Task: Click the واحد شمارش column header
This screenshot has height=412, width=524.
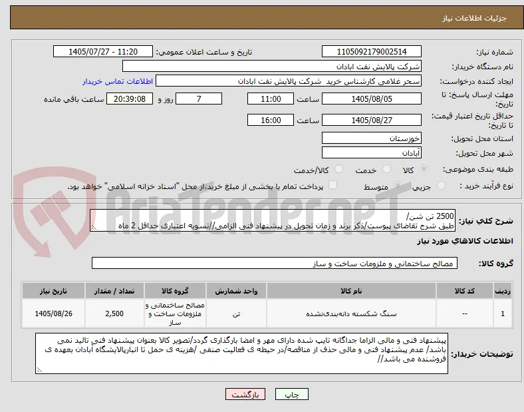Action: pyautogui.click(x=236, y=291)
